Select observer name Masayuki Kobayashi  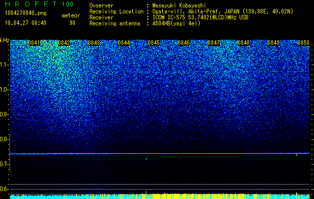179,6
